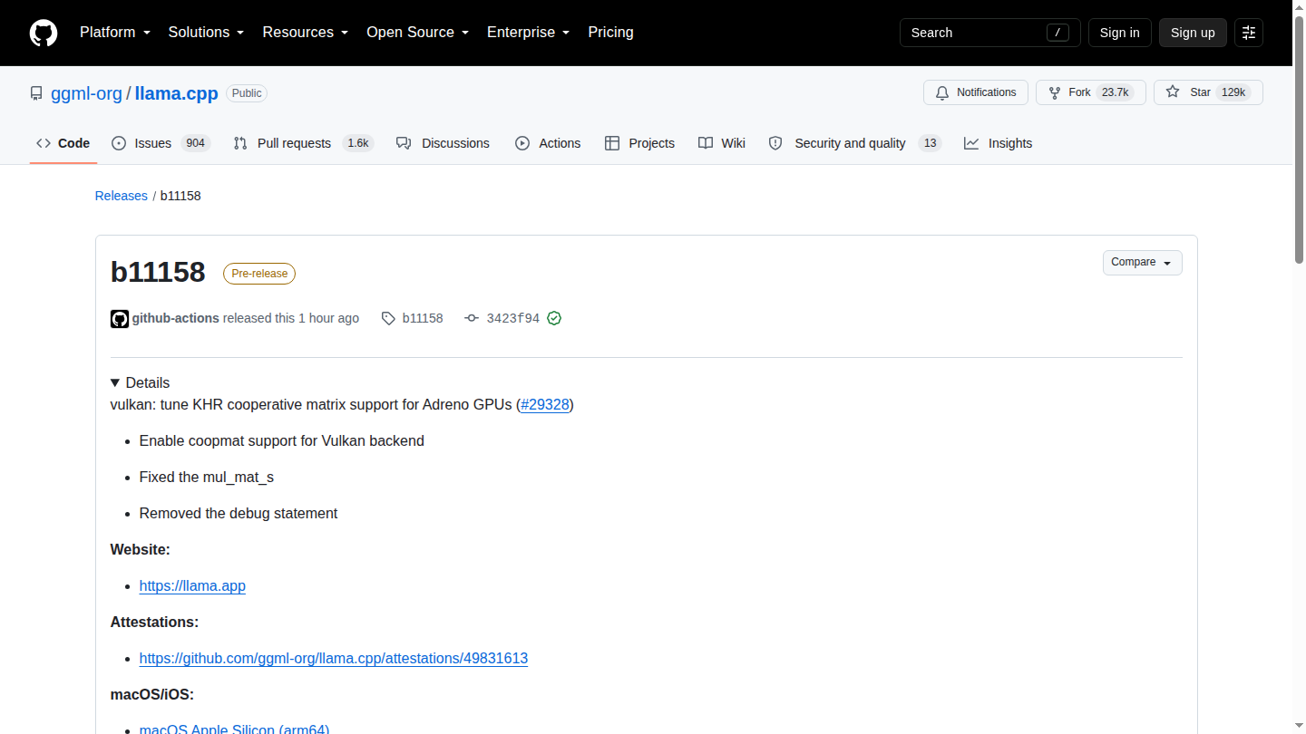This screenshot has width=1306, height=734.
Task: Click the green commit status checkmark
Action: (x=554, y=318)
